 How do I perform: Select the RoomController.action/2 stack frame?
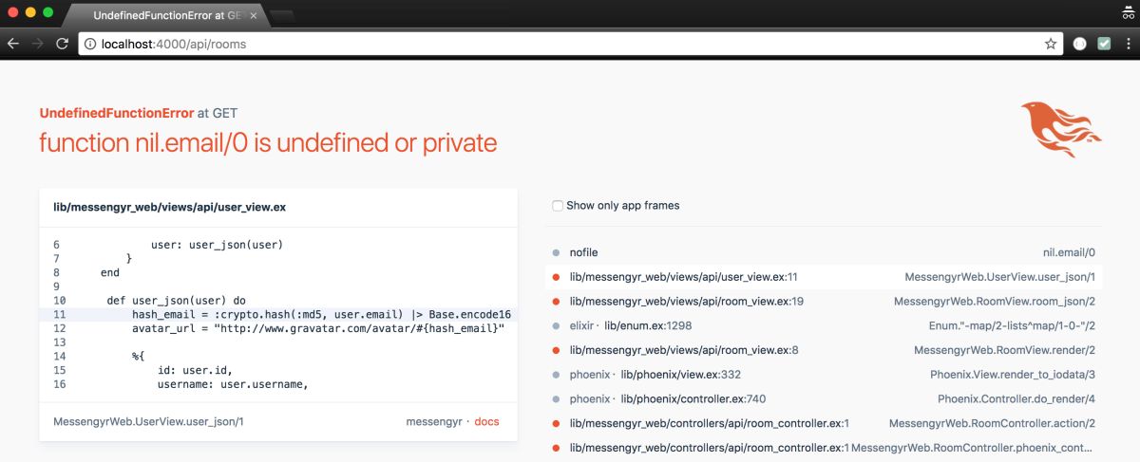pos(823,423)
